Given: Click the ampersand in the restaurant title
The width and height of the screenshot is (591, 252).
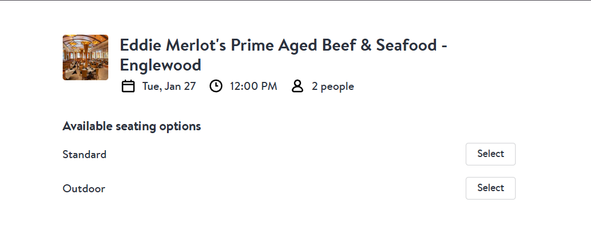Looking at the screenshot, I should click(364, 46).
